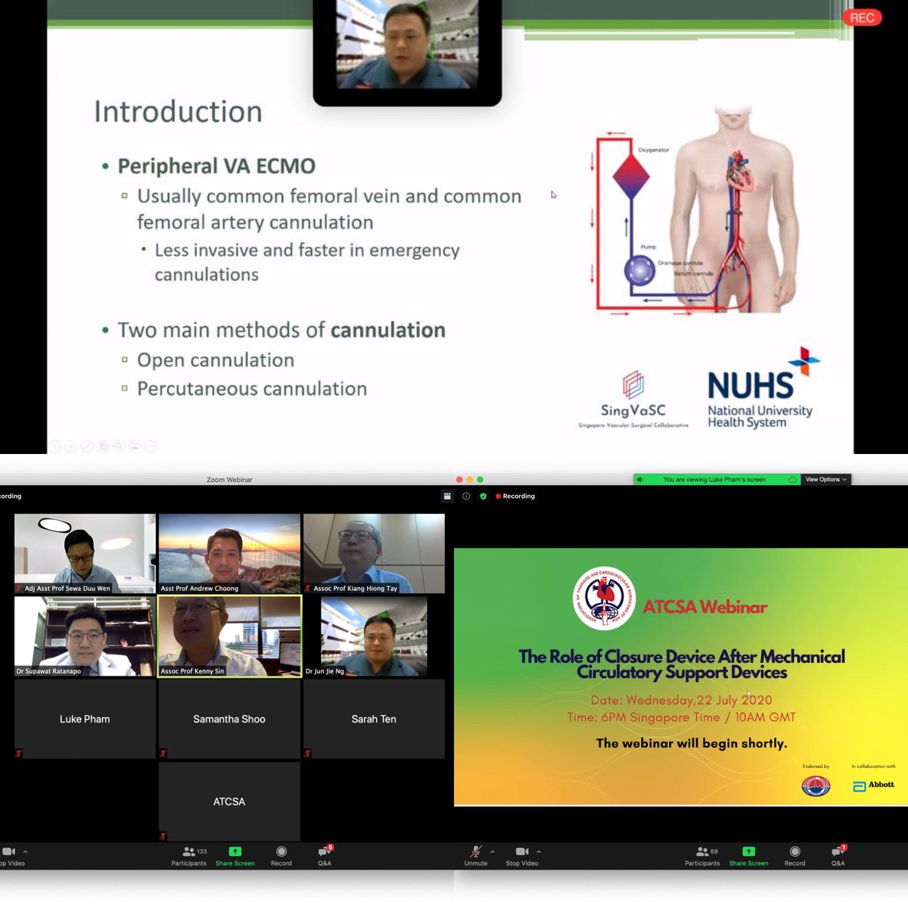The height and width of the screenshot is (908, 908).
Task: Click 'Date: Wednesday, 22 July 2020' text
Action: click(681, 700)
